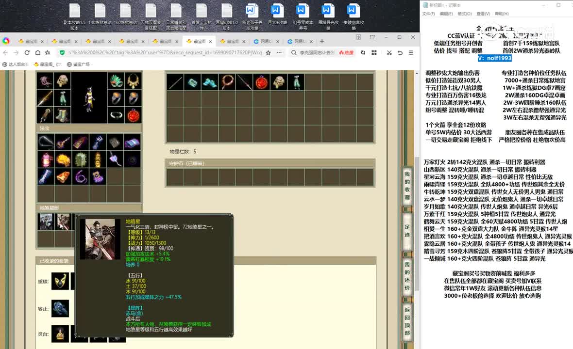573x349 pixels.
Task: Open Notepad 查看(V) menu
Action: click(x=483, y=14)
